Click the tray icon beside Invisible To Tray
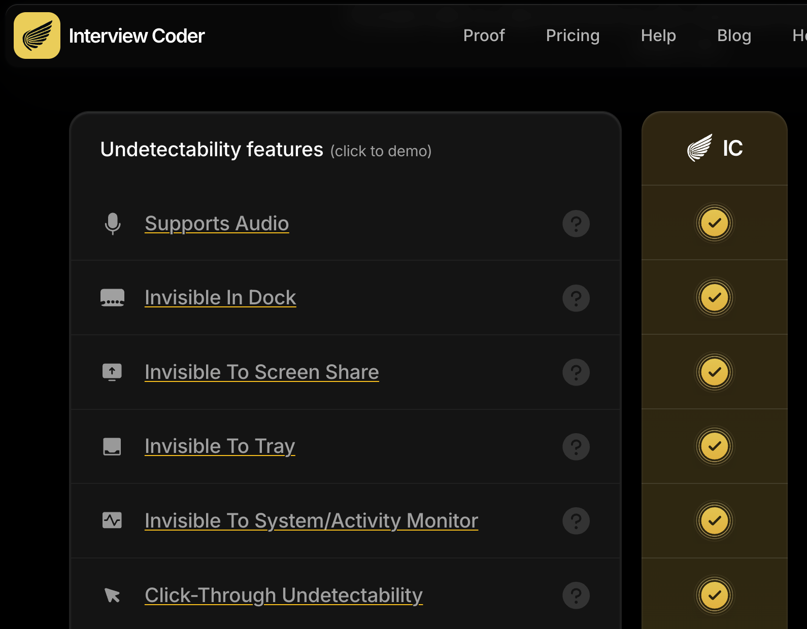This screenshot has height=629, width=807. tap(112, 446)
